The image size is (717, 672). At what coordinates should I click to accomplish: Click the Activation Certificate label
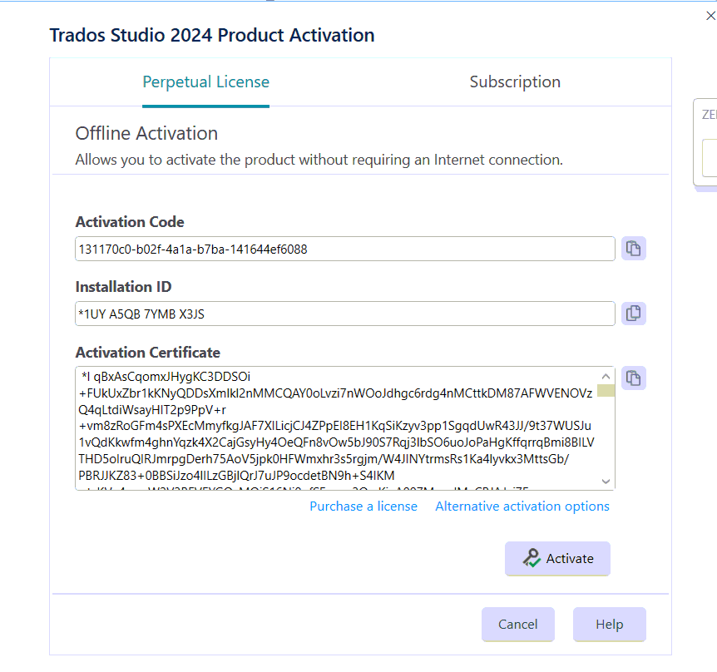point(148,353)
